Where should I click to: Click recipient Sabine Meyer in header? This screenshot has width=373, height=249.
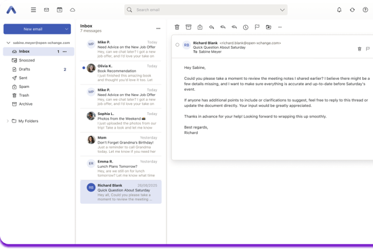210,51
